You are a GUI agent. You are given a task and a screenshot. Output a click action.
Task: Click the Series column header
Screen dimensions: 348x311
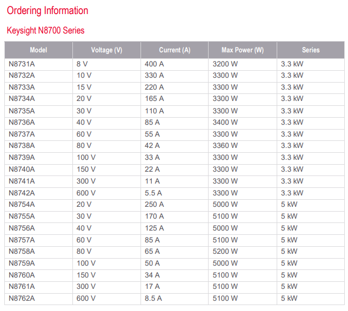tap(311, 50)
